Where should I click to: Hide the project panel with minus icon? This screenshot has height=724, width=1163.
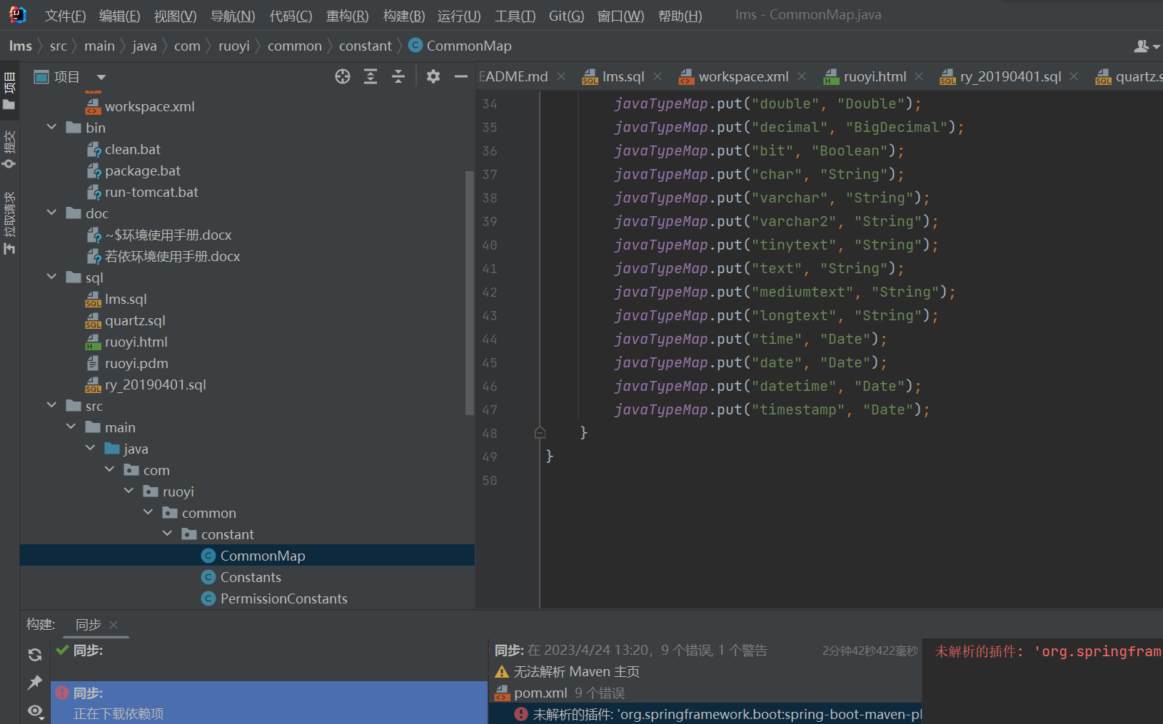tap(461, 77)
